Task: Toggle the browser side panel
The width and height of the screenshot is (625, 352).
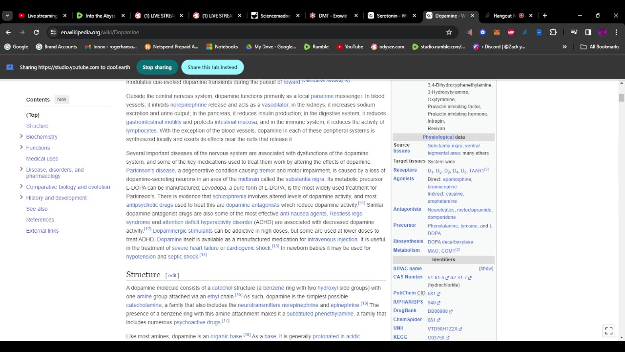Action: tap(588, 32)
